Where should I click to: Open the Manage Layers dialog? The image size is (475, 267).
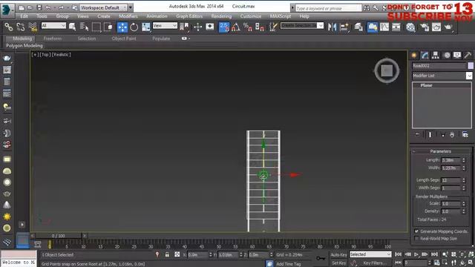click(358, 27)
